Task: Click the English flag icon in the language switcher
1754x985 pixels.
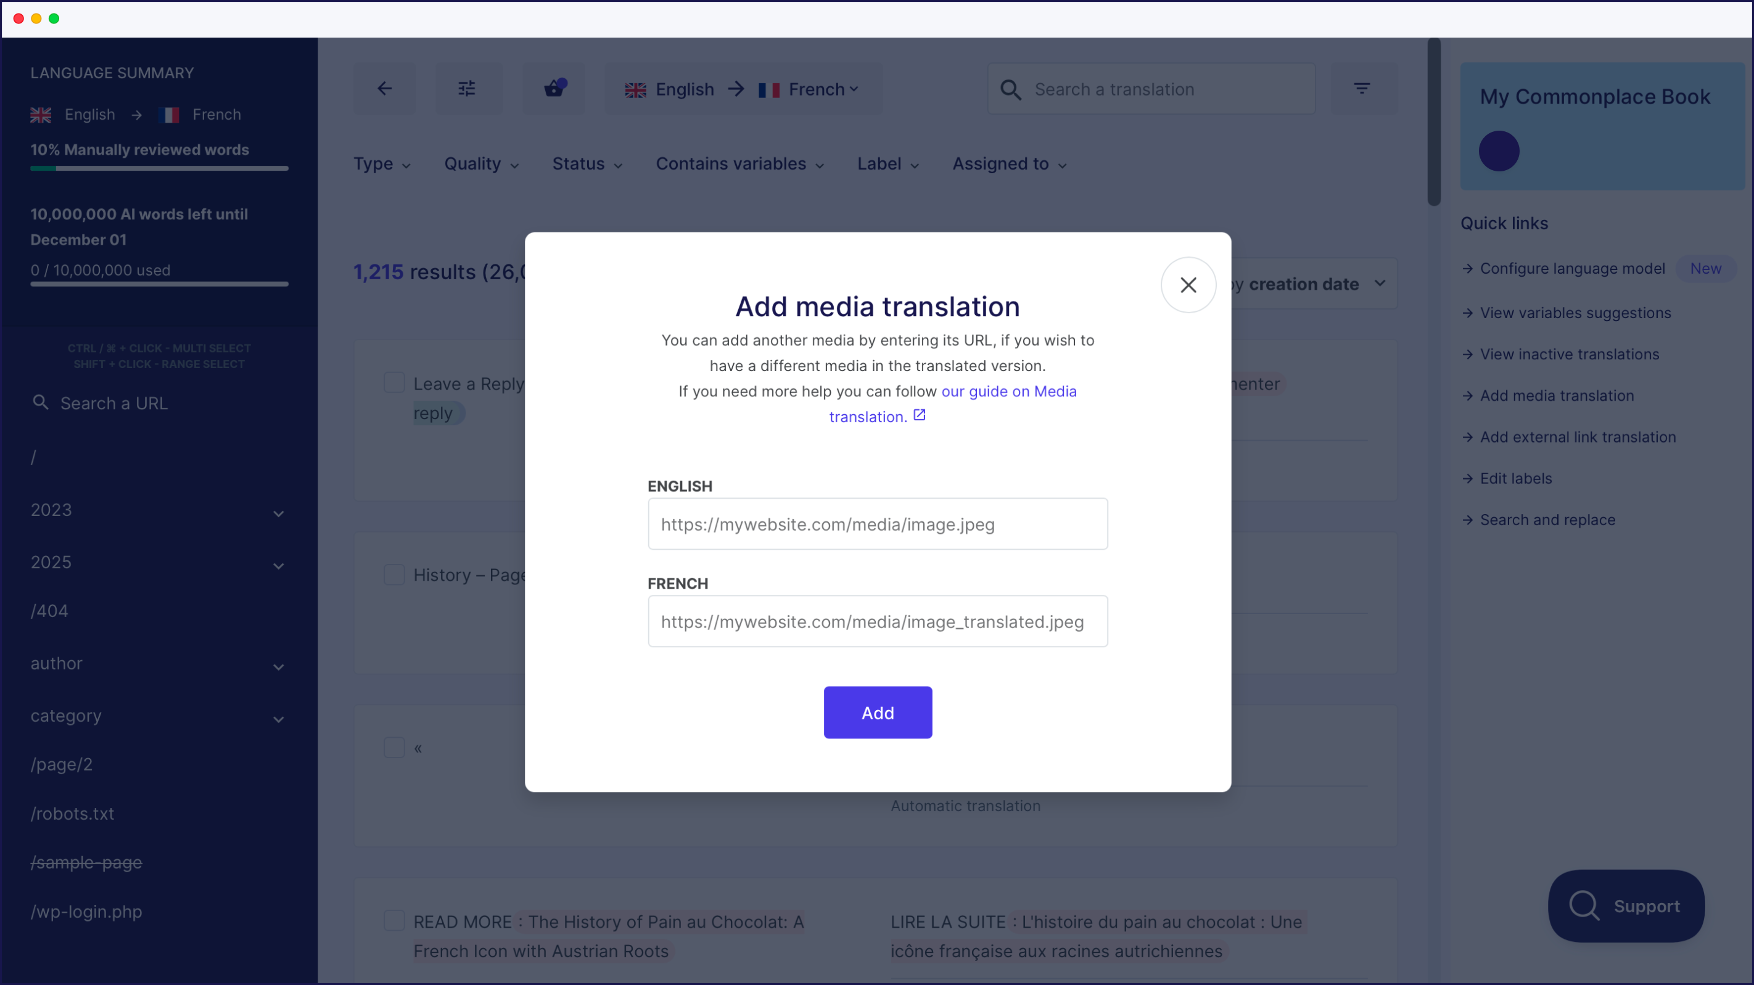Action: (x=635, y=89)
